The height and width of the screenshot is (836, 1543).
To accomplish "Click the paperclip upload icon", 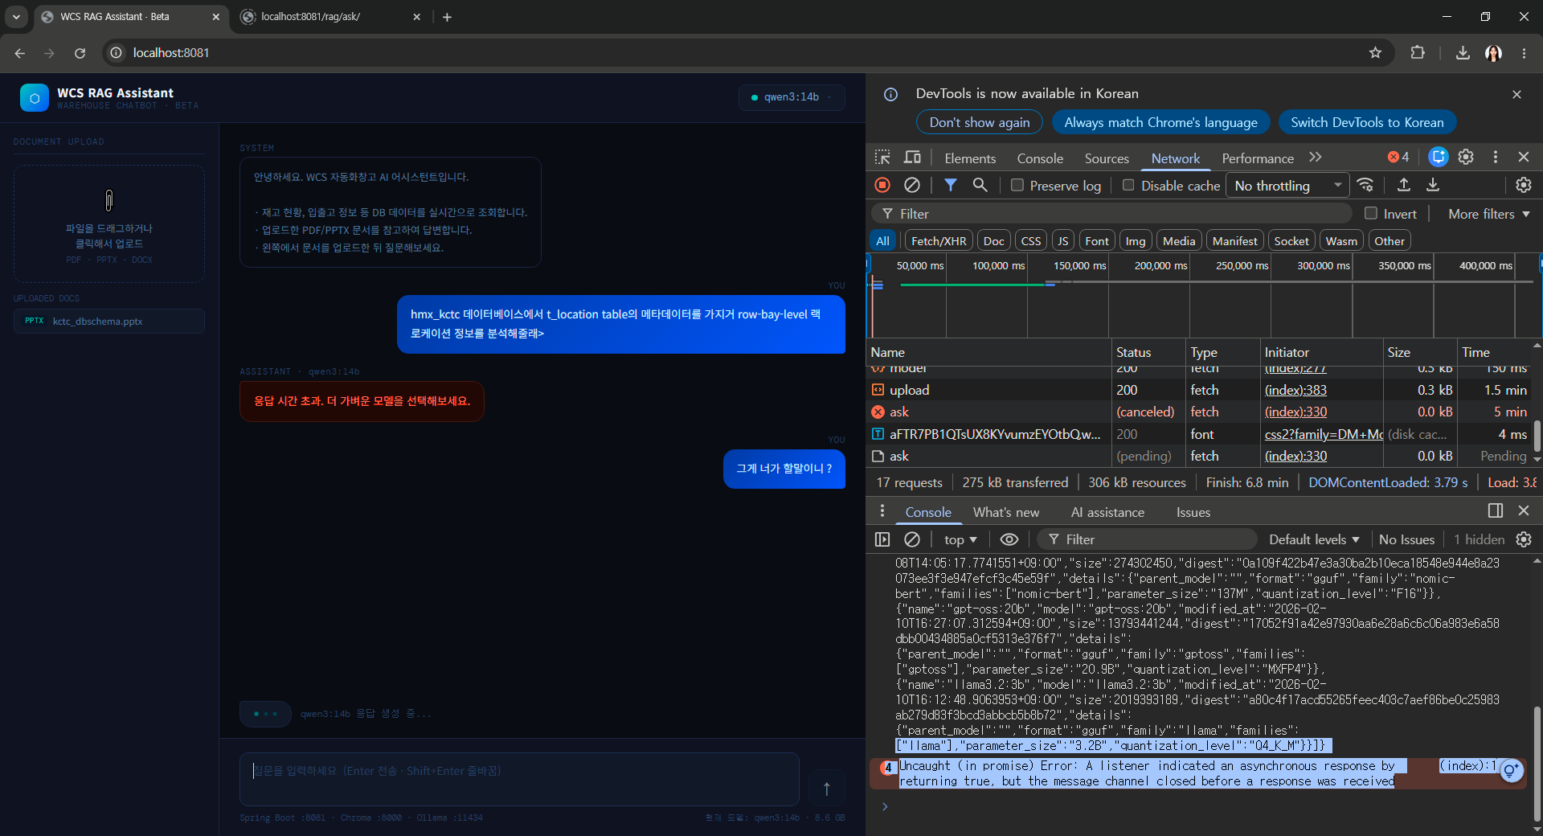I will click(109, 199).
